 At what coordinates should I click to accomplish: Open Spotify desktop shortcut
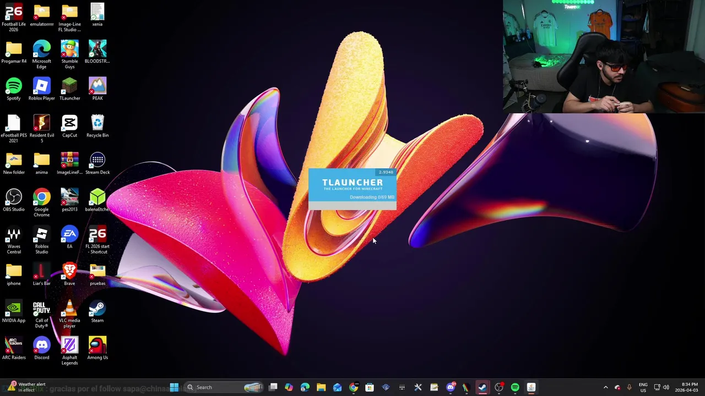click(14, 89)
